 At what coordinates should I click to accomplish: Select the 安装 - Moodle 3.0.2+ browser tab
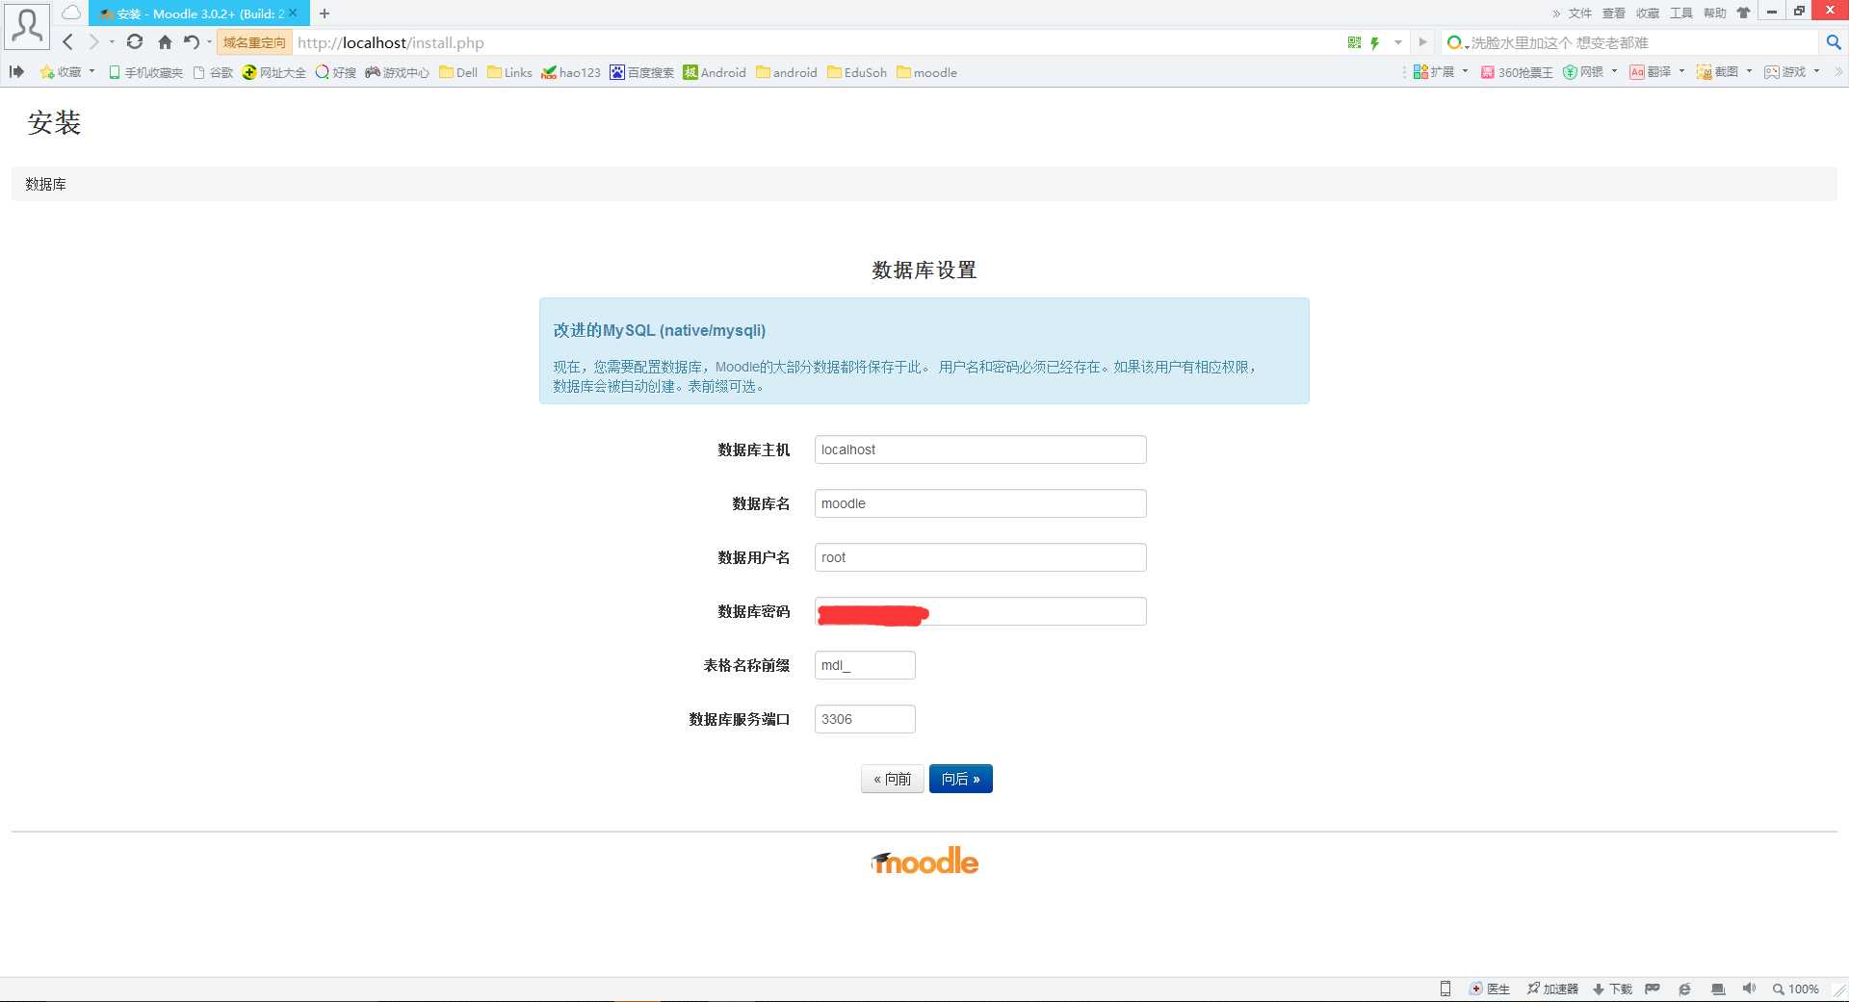click(x=199, y=13)
